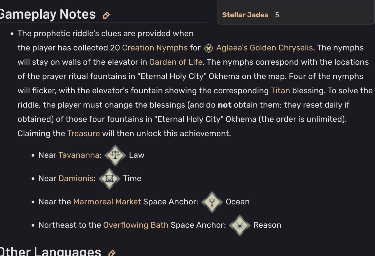This screenshot has height=256, width=375.
Task: Follow the Garden of Life link
Action: (176, 62)
